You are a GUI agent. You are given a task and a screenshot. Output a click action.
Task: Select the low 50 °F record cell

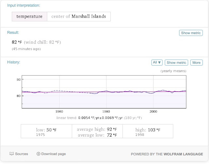46,131
